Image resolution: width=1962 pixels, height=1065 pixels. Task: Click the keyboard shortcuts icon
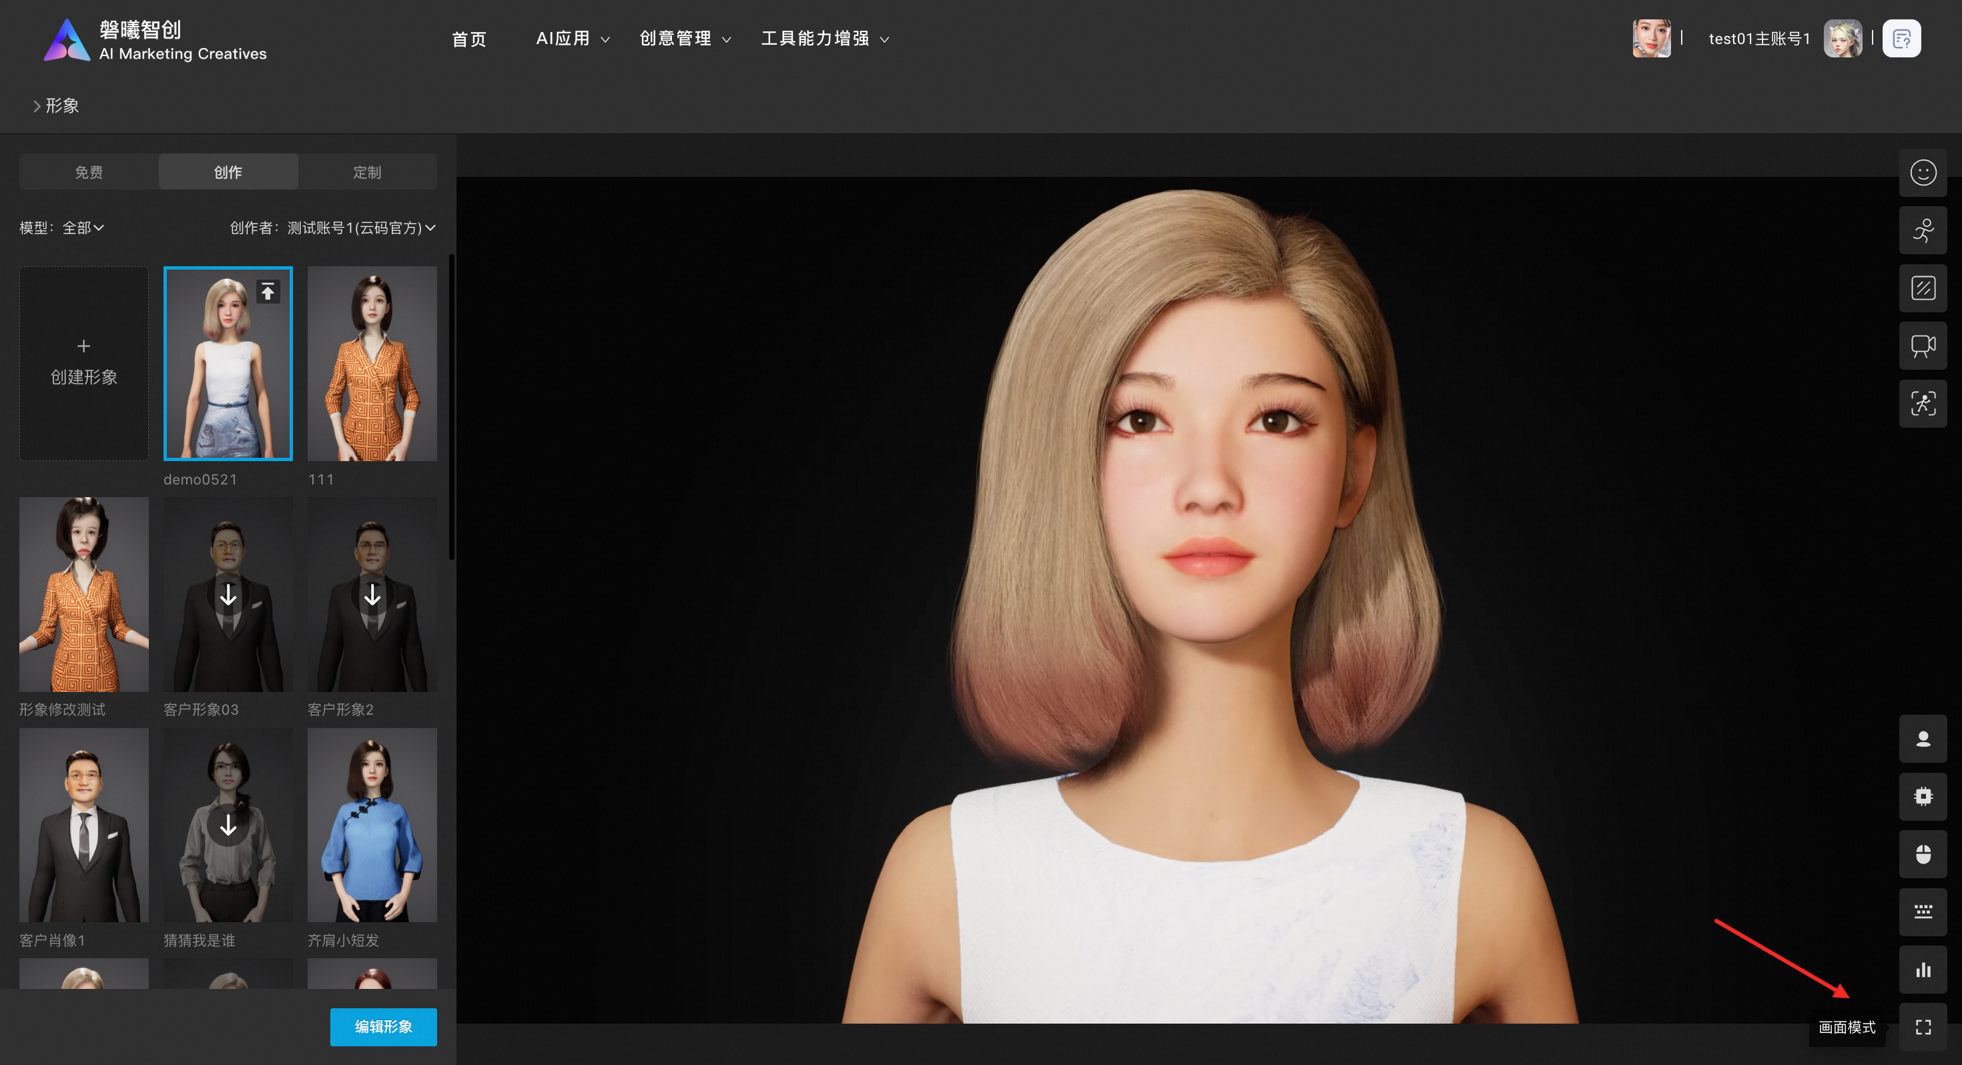1923,912
